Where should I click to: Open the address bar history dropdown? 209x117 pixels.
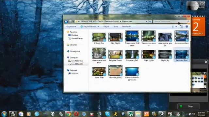(147, 21)
